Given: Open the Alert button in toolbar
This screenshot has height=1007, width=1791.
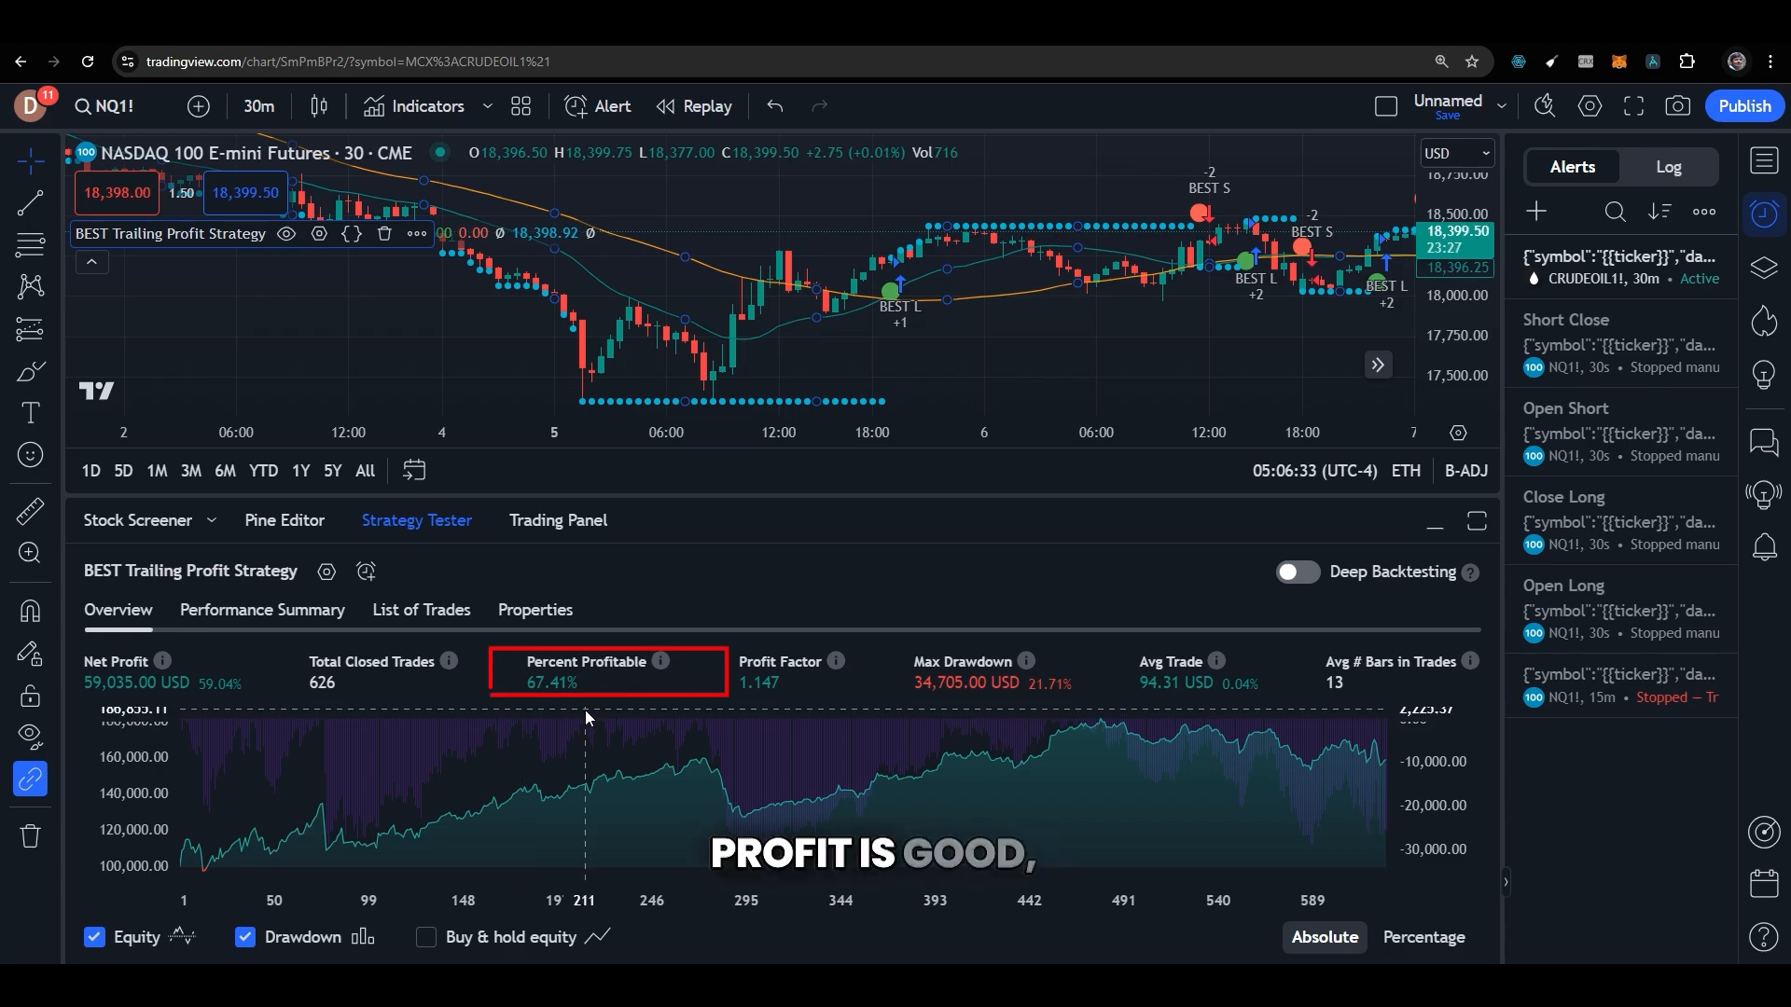Looking at the screenshot, I should [x=598, y=106].
